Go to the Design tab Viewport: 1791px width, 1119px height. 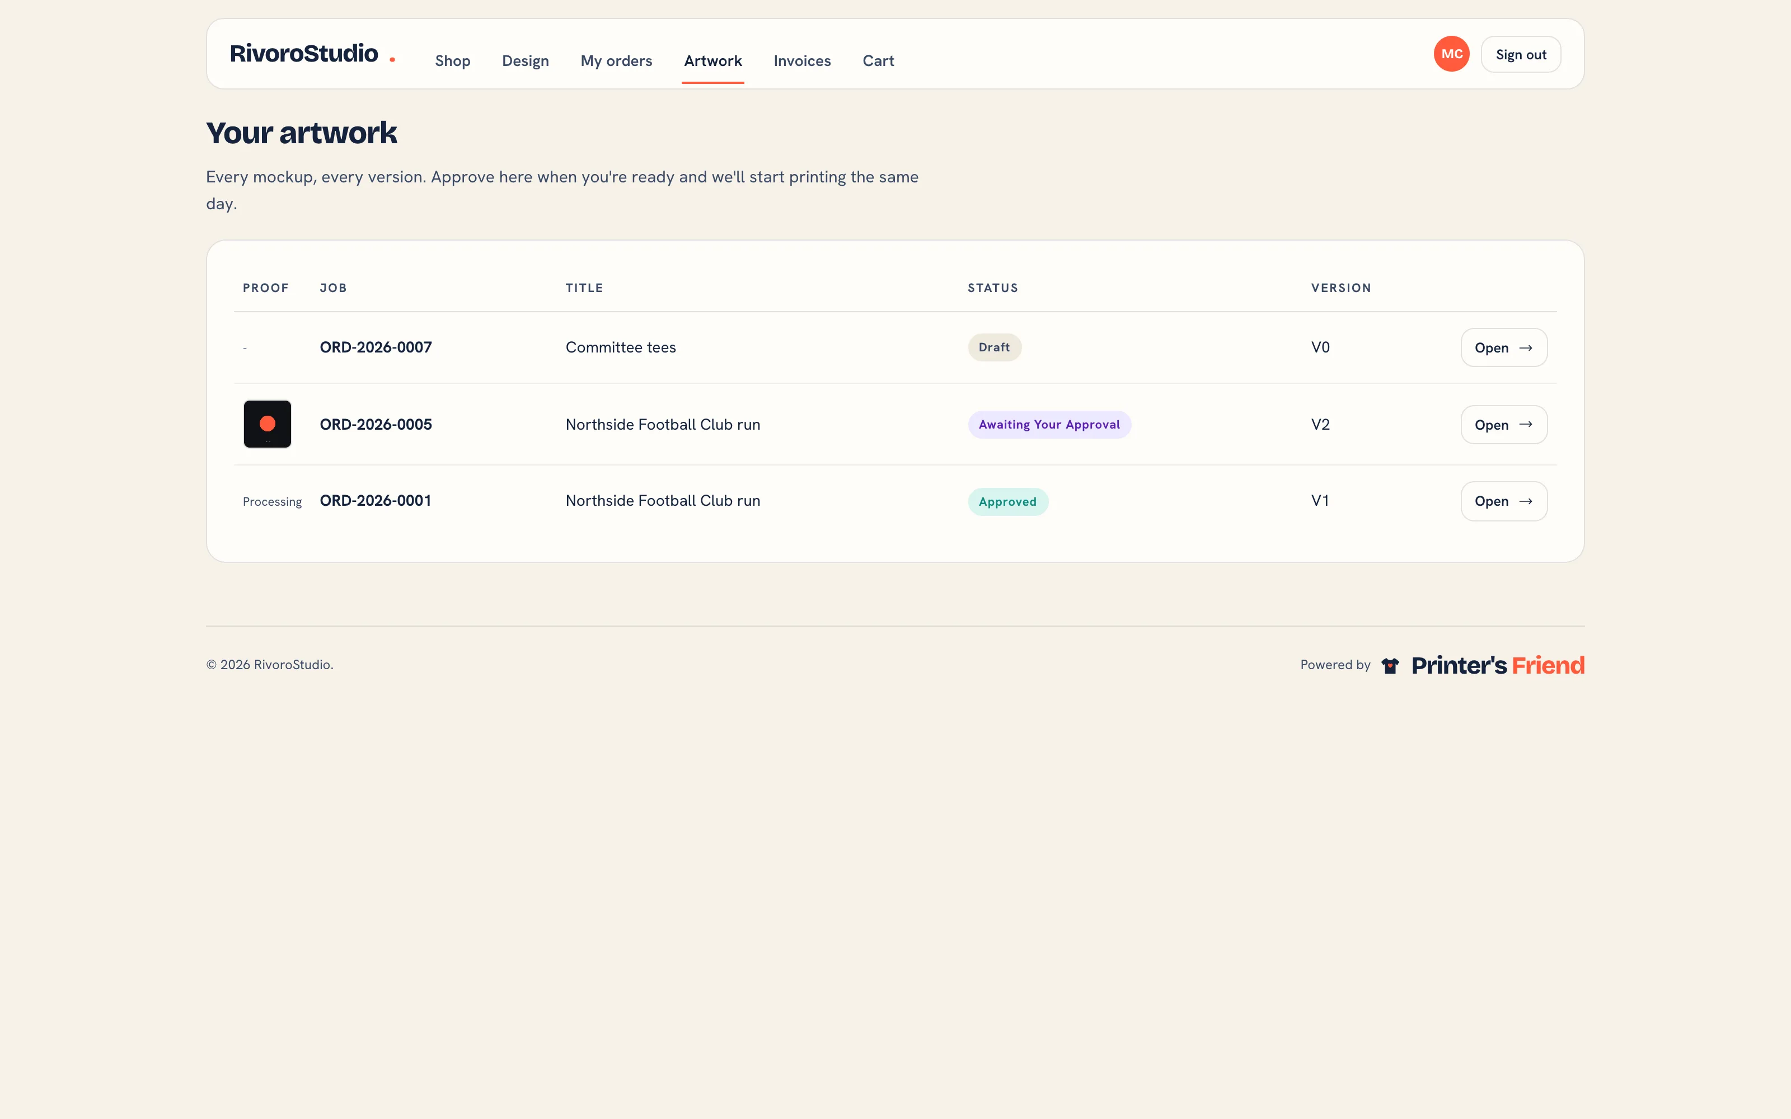(526, 60)
